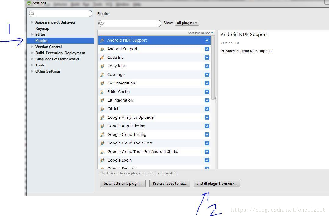Image resolution: width=329 pixels, height=216 pixels.
Task: Disable Google App Indexing checkbox
Action: pos(207,126)
